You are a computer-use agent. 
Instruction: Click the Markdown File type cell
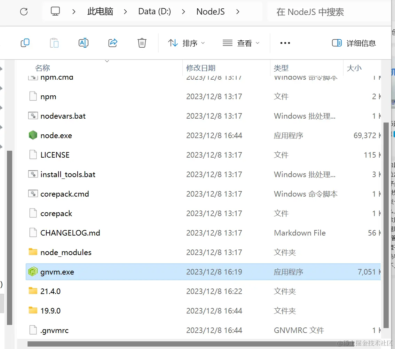(300, 233)
